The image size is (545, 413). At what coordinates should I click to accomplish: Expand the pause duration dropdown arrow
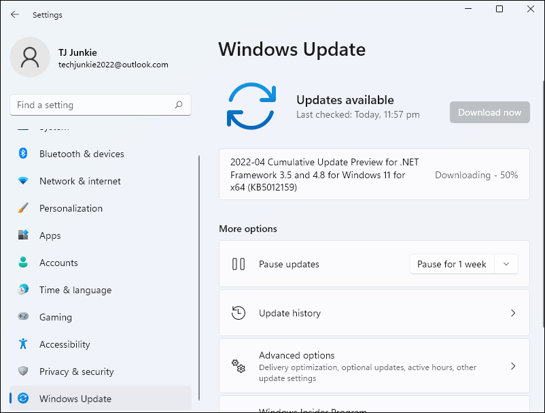pyautogui.click(x=506, y=264)
